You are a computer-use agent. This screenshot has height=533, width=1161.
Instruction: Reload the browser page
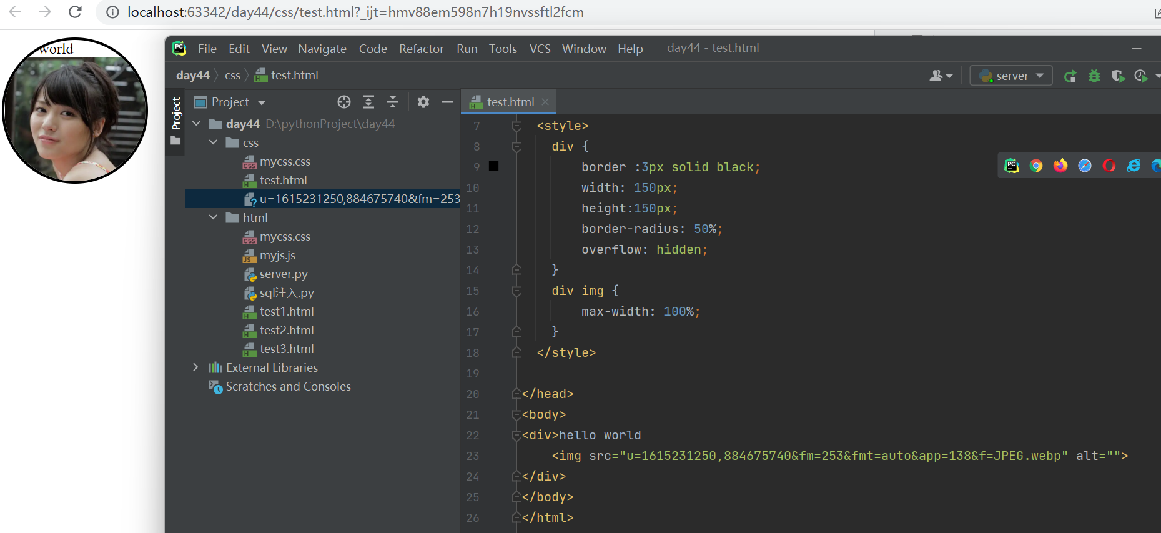coord(75,12)
